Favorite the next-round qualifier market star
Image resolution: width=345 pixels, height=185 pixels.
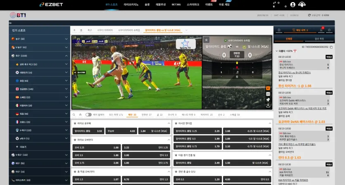tap(176, 155)
